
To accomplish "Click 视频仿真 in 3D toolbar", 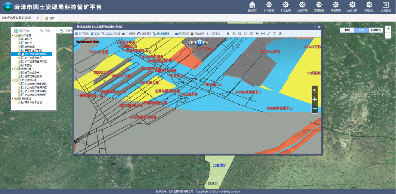I will pyautogui.click(x=182, y=33).
